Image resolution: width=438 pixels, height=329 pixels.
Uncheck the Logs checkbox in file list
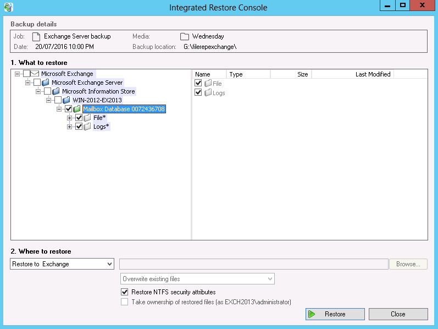(198, 92)
